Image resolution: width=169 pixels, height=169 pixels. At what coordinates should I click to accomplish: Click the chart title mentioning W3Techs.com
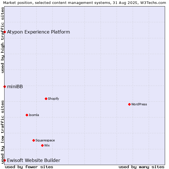[x=84, y=3]
